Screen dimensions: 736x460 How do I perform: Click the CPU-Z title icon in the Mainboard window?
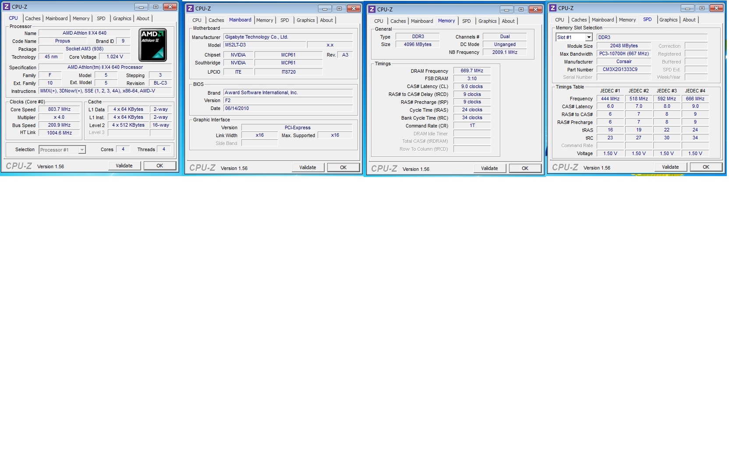(x=190, y=8)
